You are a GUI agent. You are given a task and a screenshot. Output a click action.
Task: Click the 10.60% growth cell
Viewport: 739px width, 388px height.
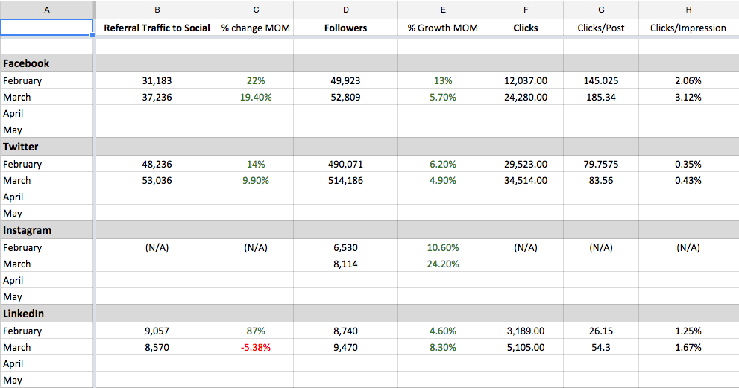tap(443, 247)
